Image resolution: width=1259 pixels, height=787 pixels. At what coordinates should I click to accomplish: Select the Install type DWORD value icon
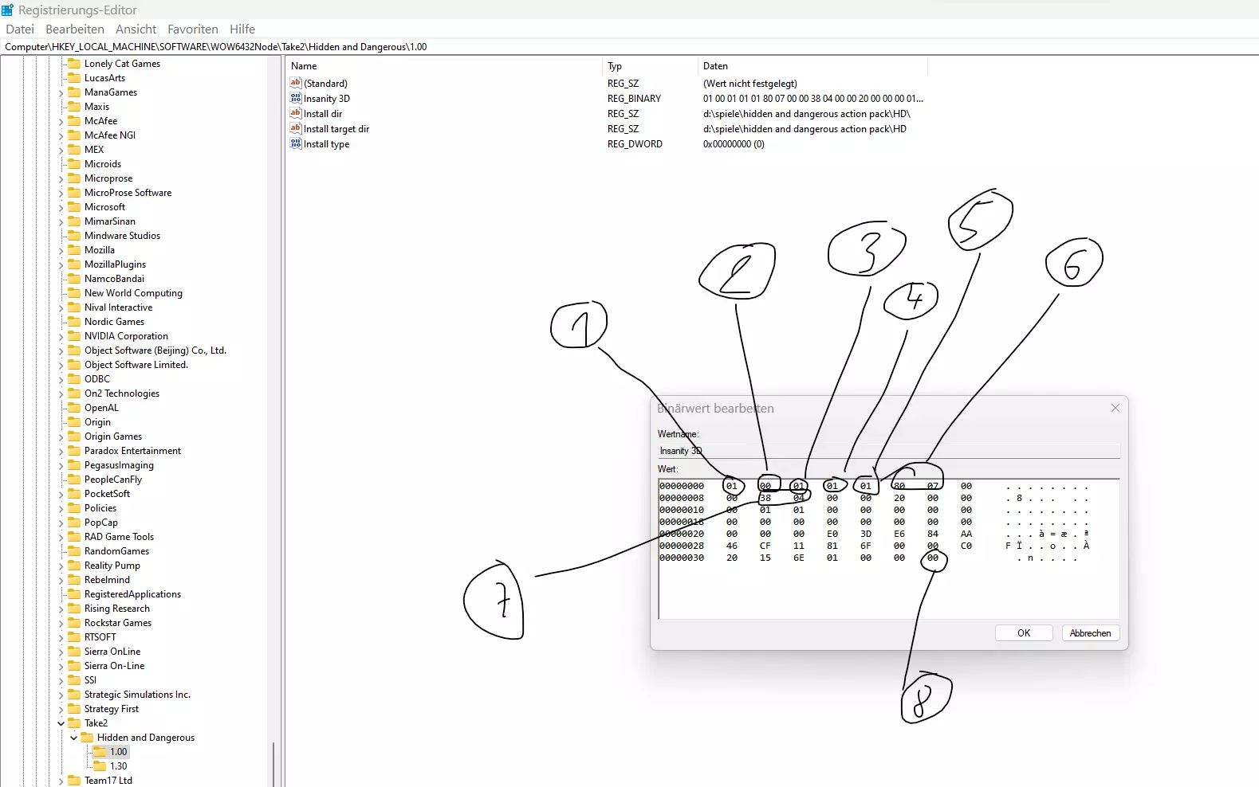click(296, 143)
